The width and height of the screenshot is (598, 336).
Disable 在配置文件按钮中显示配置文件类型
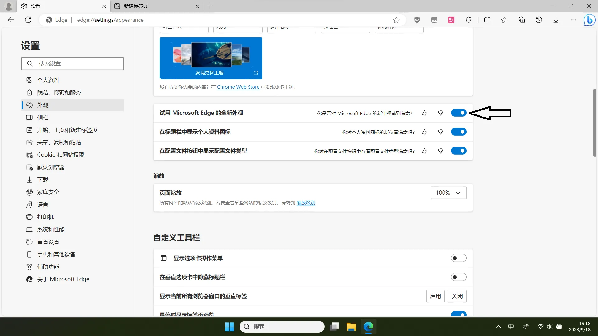458,151
